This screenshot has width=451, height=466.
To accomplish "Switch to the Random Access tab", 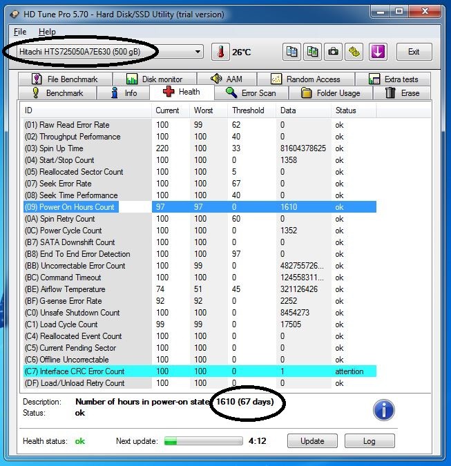I will coord(306,79).
